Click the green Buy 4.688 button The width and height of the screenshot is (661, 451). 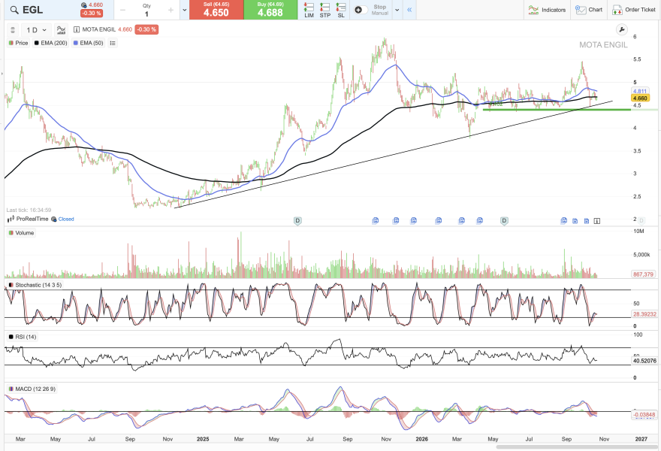pos(270,10)
